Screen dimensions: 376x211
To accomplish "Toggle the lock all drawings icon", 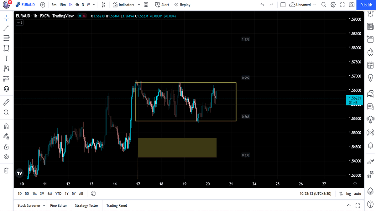I will [6, 147].
